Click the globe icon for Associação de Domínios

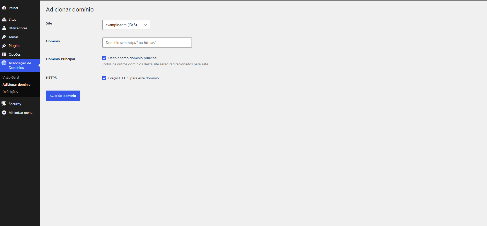(x=4, y=63)
